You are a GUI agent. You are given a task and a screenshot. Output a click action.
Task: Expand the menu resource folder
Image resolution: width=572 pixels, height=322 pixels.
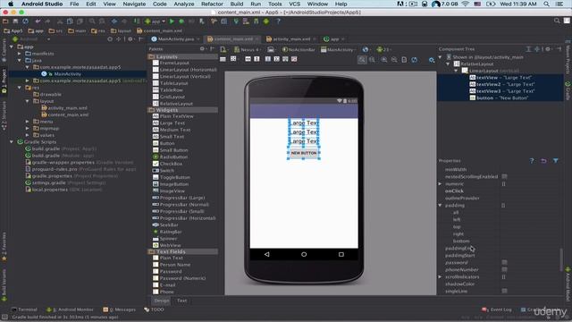coord(28,122)
